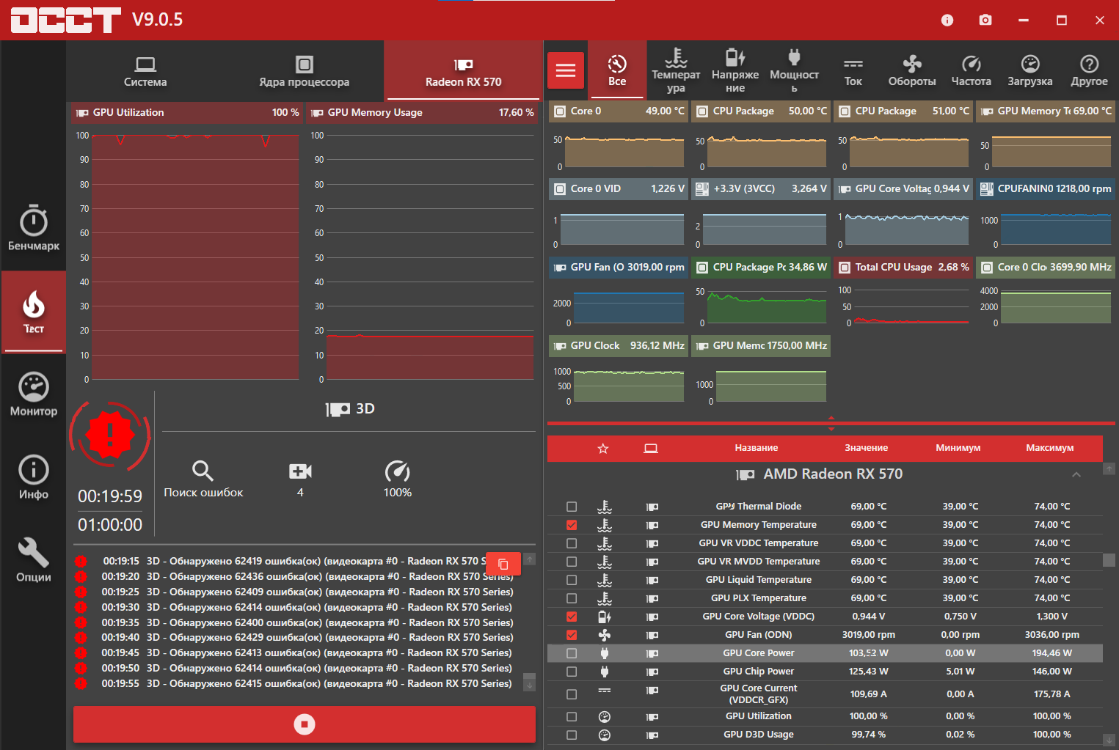Enable GPU PLX Temperature checkbox
1119x750 pixels.
coord(572,598)
